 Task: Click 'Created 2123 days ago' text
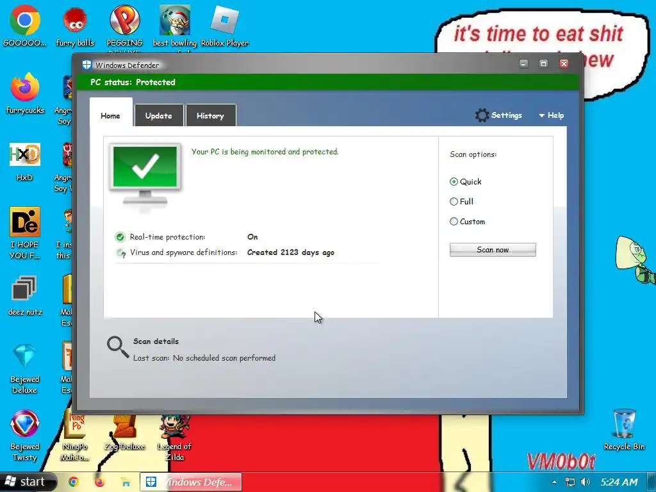[291, 252]
